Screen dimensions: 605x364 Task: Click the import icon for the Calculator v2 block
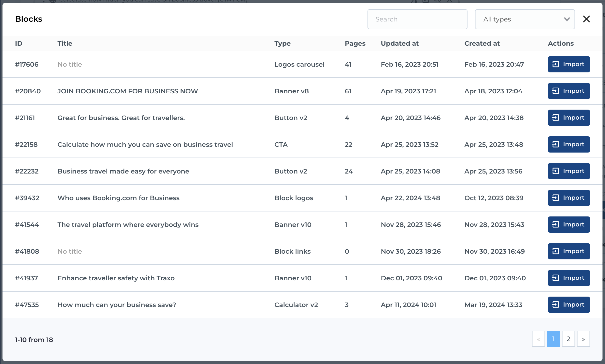click(x=555, y=305)
